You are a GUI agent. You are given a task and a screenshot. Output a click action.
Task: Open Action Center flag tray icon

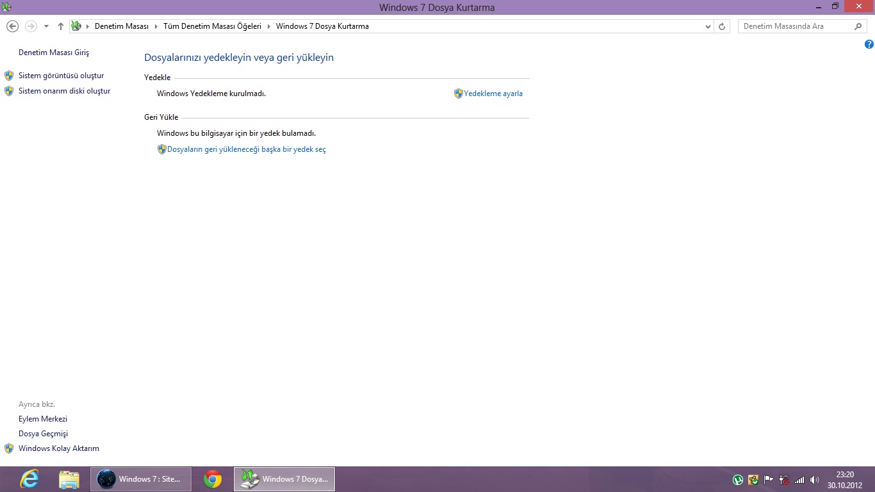(x=768, y=479)
